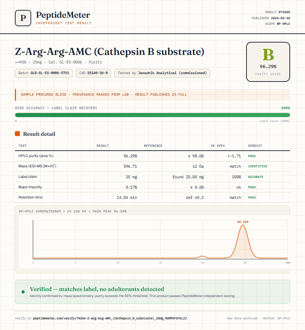Click the PASS verdict for Major impurity
305x330 pixels.
tap(252, 187)
